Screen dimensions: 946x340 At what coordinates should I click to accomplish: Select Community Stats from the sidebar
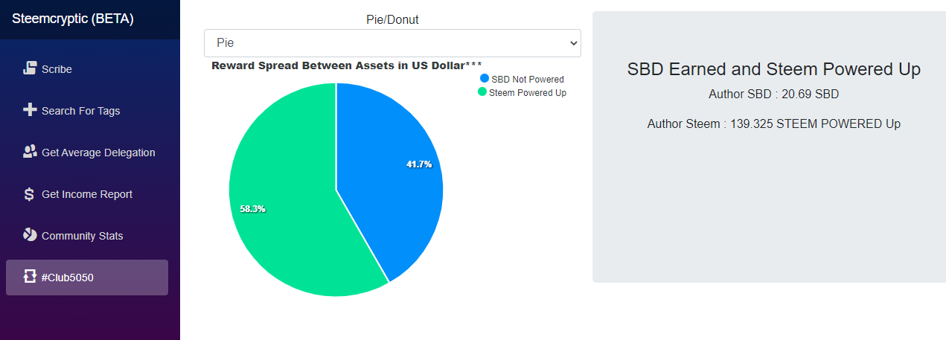click(x=87, y=236)
